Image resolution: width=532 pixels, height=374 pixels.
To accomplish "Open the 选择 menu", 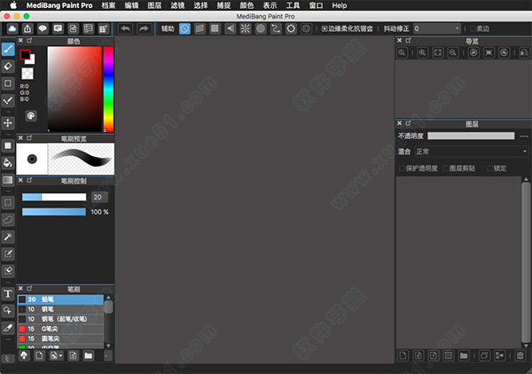I will click(x=200, y=5).
